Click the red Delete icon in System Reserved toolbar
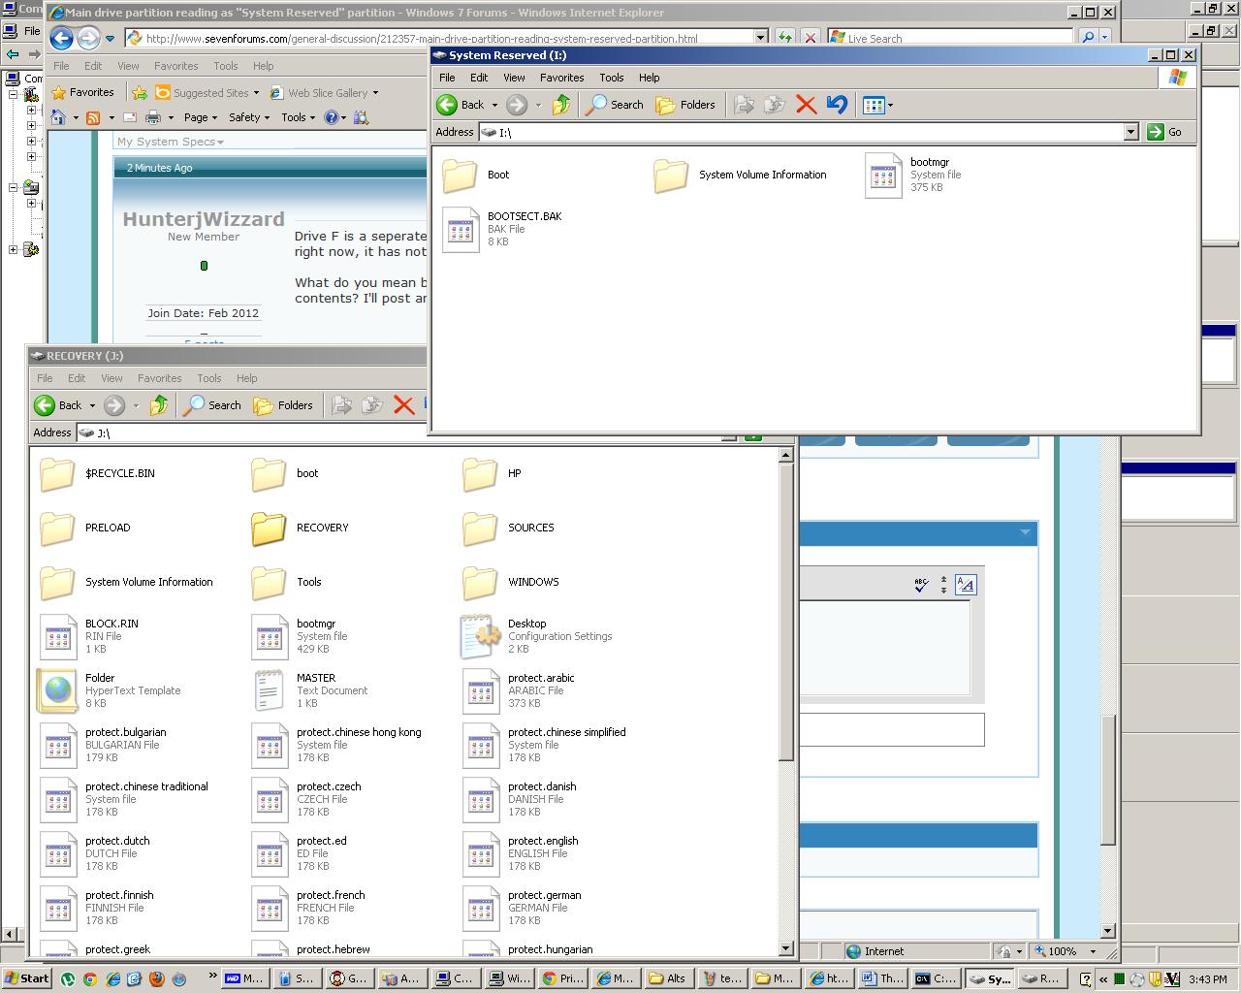 806,105
